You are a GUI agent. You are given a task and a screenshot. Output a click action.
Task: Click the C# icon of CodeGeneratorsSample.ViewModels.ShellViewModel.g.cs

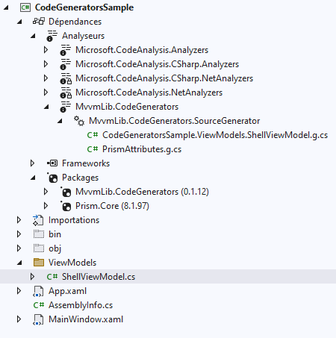point(93,135)
